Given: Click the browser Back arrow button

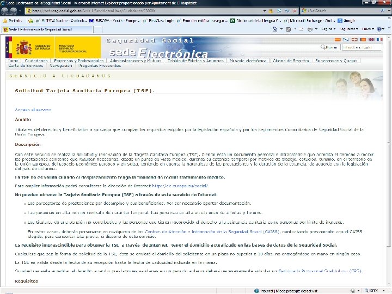Looking at the screenshot, I should coord(5,11).
